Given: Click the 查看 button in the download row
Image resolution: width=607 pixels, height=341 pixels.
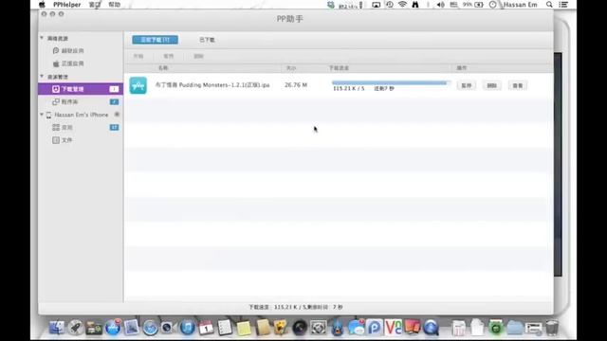Looking at the screenshot, I should (x=518, y=85).
